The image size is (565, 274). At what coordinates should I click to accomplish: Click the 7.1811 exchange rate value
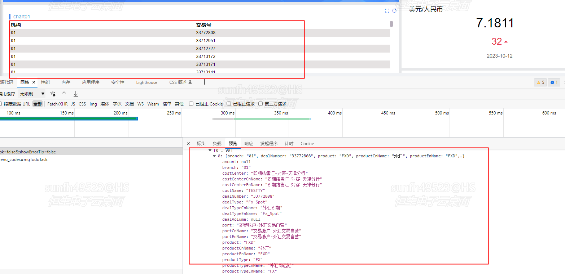pos(495,23)
